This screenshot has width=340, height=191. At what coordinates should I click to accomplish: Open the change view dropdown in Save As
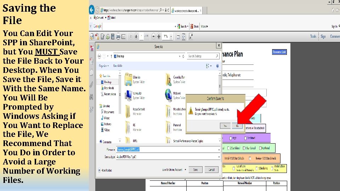tap(211, 66)
